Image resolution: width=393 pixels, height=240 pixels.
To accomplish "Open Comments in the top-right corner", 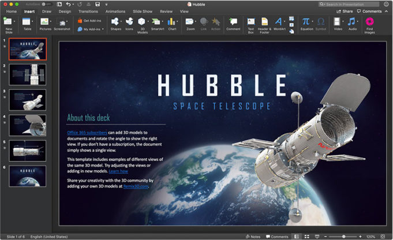I will [369, 12].
